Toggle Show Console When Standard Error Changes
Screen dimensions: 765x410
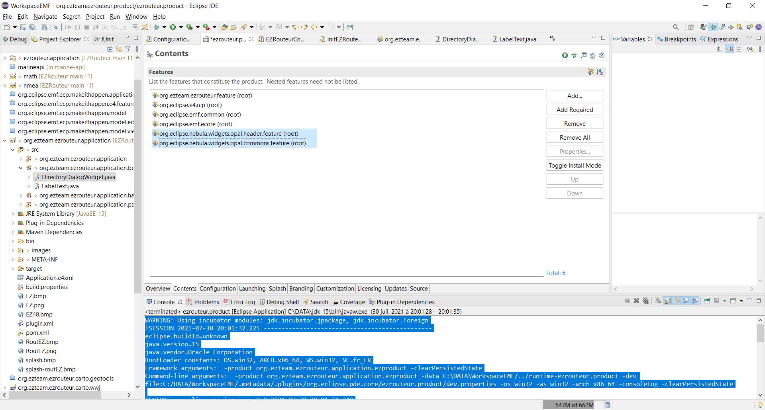(695, 301)
